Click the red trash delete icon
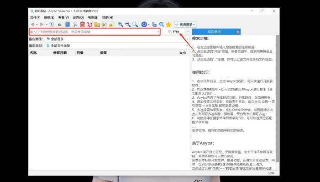This screenshot has height=182, width=320. point(82,24)
